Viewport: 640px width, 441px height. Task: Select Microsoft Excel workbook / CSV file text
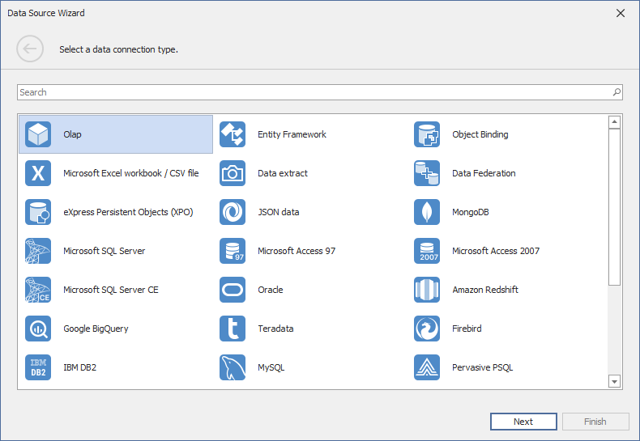coord(131,173)
